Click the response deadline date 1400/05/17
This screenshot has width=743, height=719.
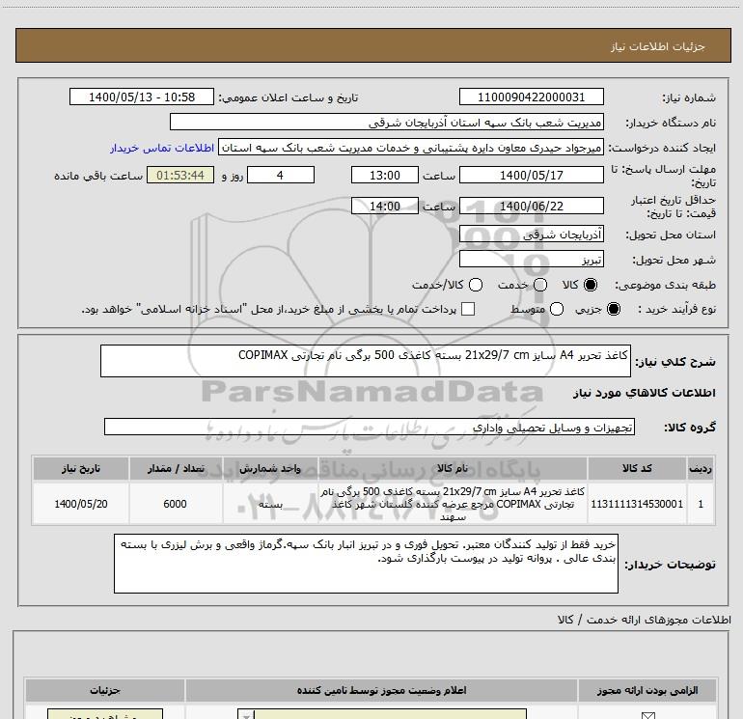[531, 175]
